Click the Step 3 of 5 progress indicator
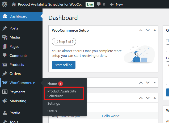Image resolution: width=169 pixels, height=123 pixels. click(x=65, y=42)
